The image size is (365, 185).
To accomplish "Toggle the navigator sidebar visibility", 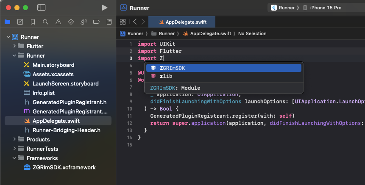I will [x=41, y=8].
